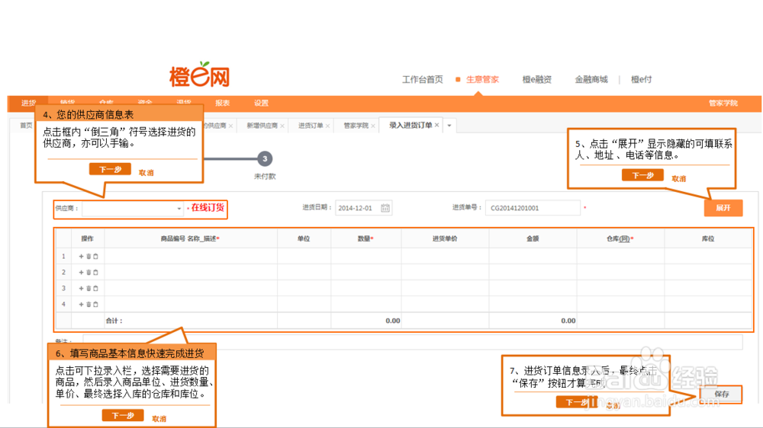Delete row 3 with its trash icon

89,288
